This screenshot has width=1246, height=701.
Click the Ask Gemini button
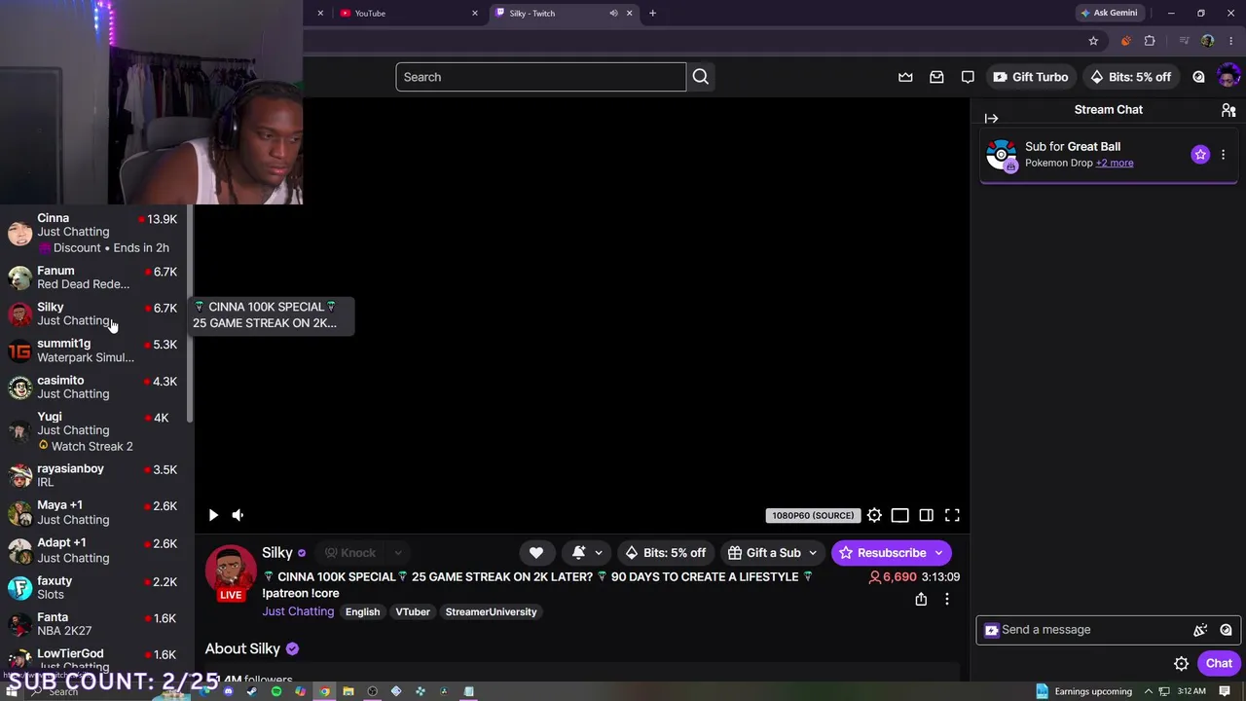1109,14
